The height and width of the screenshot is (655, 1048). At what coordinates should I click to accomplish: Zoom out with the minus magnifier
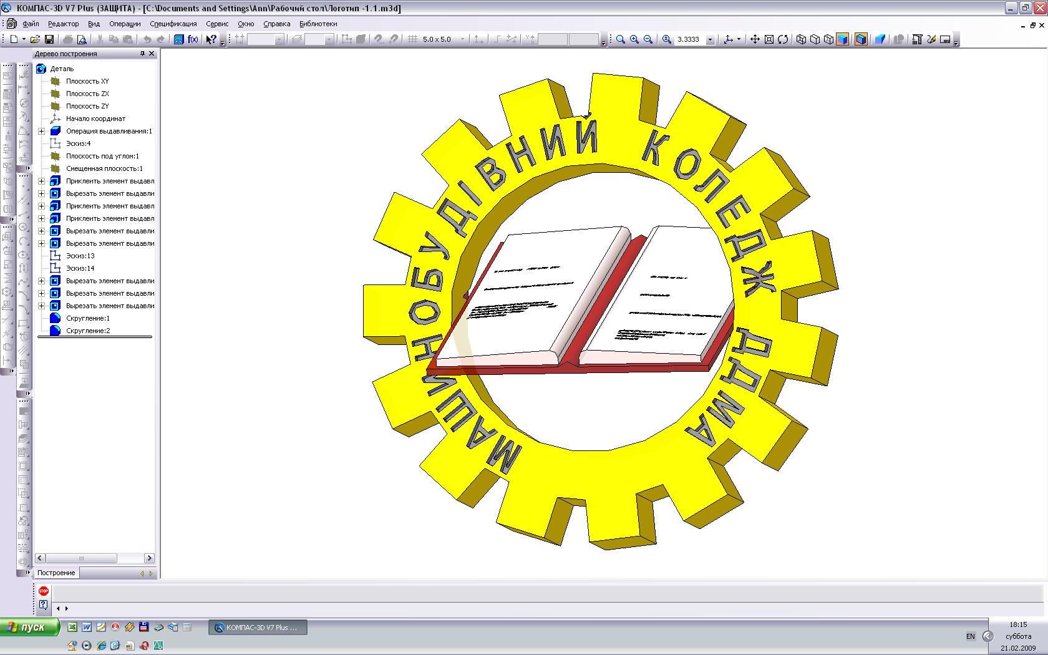(x=648, y=39)
